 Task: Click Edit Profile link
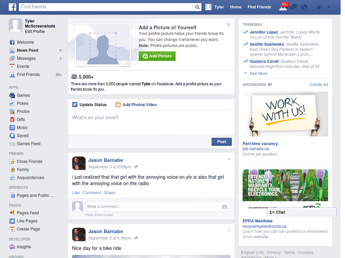click(x=35, y=32)
